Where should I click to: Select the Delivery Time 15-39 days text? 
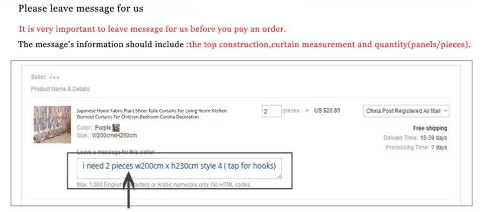coord(415,138)
